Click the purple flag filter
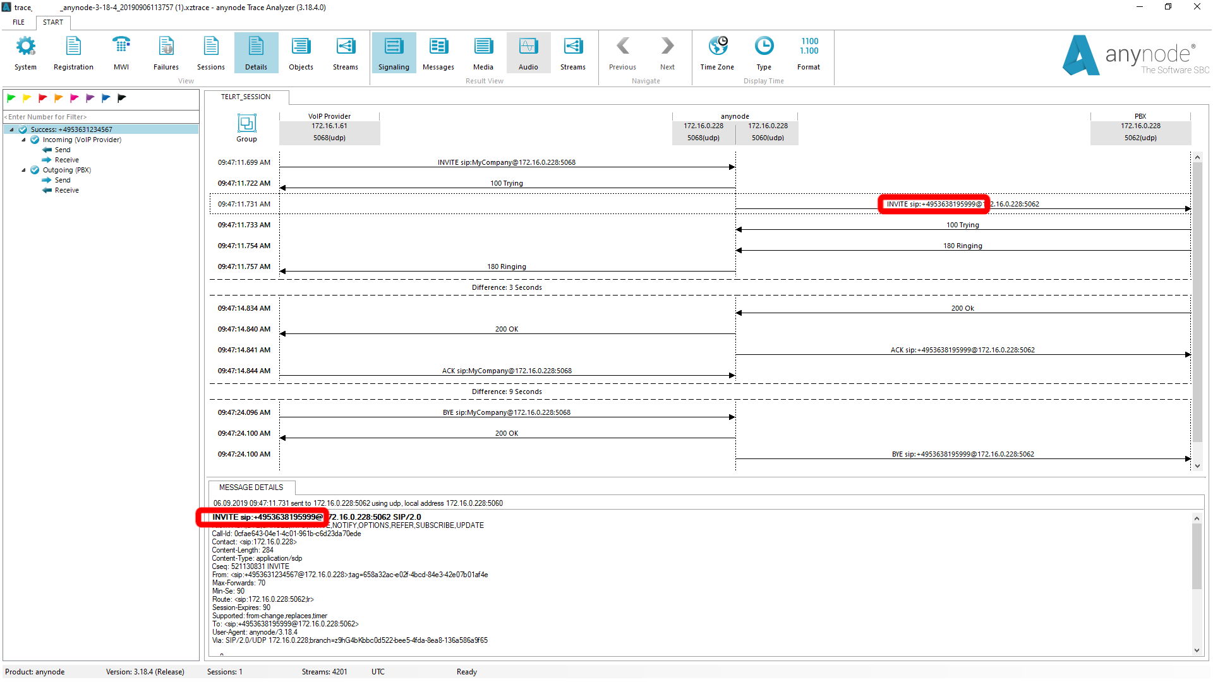 (90, 98)
